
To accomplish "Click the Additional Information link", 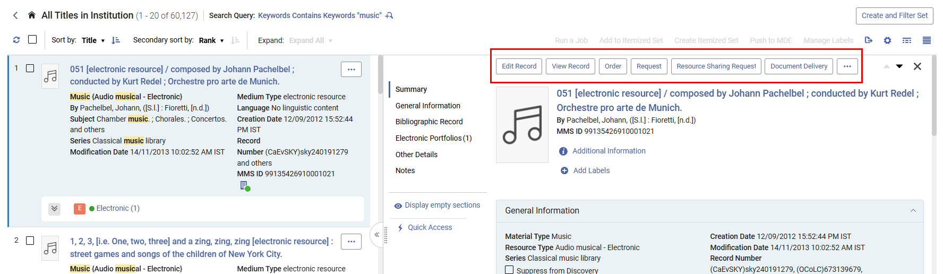I will 609,151.
